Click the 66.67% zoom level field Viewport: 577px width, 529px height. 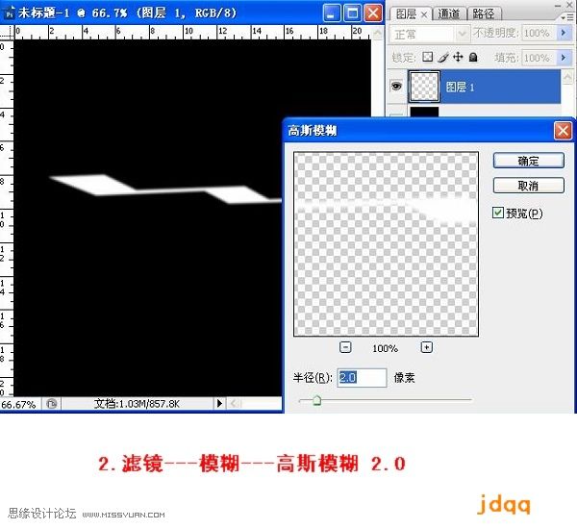(19, 405)
